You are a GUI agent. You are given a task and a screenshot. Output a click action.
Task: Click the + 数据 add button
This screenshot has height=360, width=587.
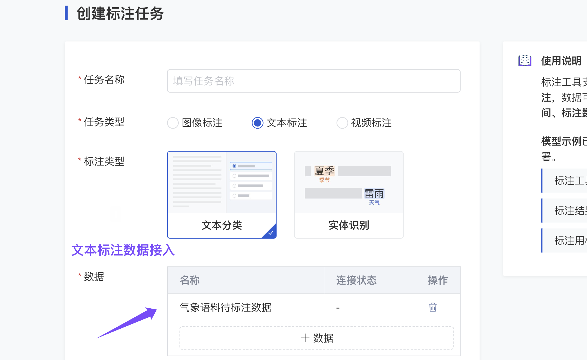tap(316, 338)
